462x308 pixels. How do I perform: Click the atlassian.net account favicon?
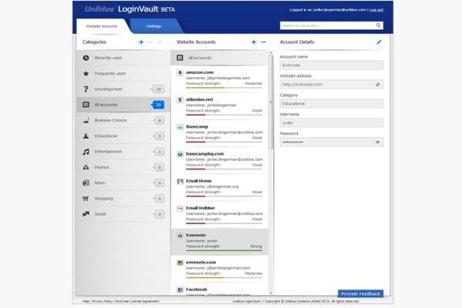[x=179, y=99]
